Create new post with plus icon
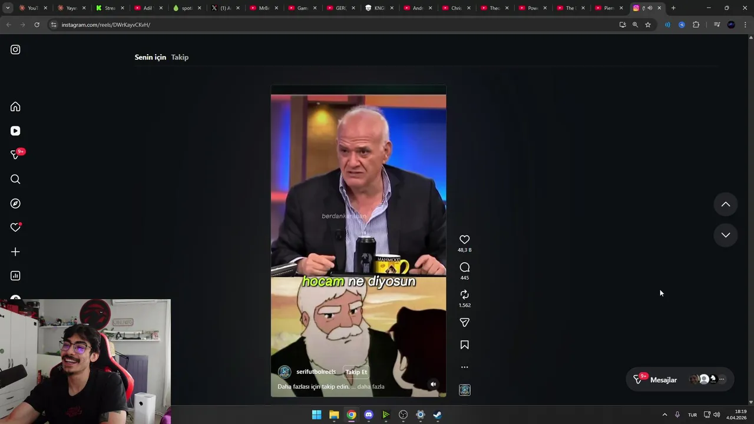 (x=15, y=251)
